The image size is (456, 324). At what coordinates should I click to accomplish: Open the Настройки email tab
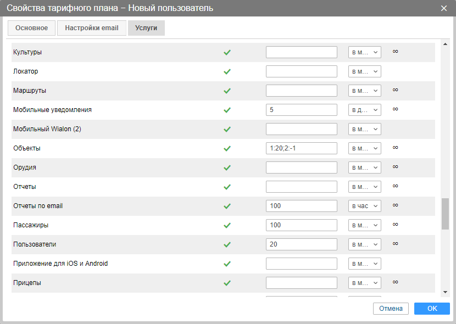(x=92, y=28)
